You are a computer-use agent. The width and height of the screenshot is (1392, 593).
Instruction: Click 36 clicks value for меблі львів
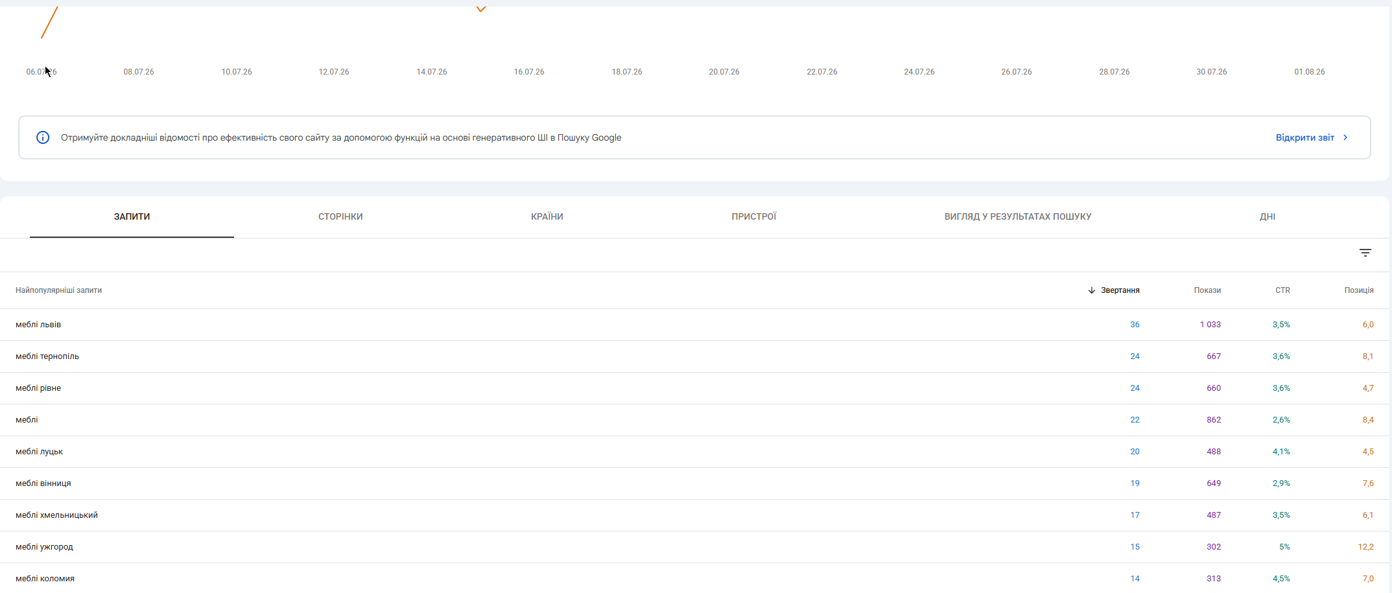click(1135, 325)
